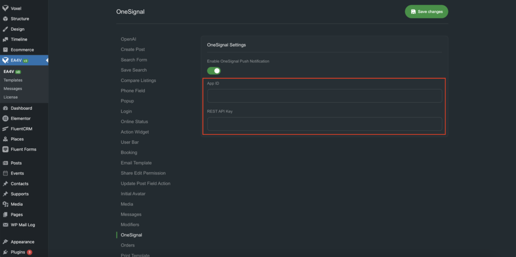
Task: Click the Plugins plug icon
Action: coord(6,252)
